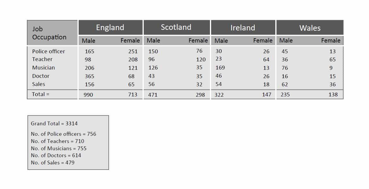The width and height of the screenshot is (369, 189).
Task: Click the Ireland column header
Action: coord(243,28)
